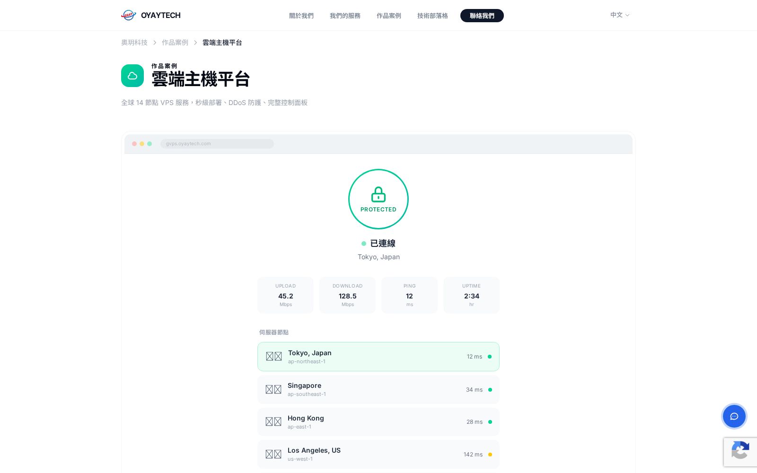Click the reCAPTCHA badge
The width and height of the screenshot is (757, 473).
pyautogui.click(x=740, y=452)
